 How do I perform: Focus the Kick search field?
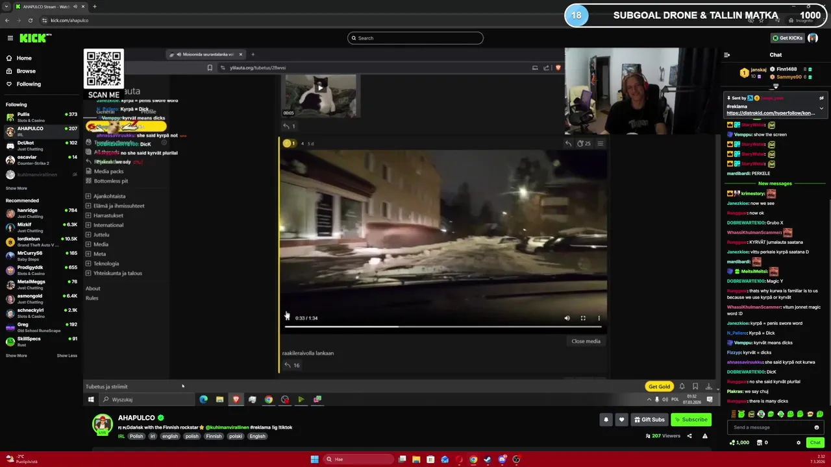(x=415, y=38)
